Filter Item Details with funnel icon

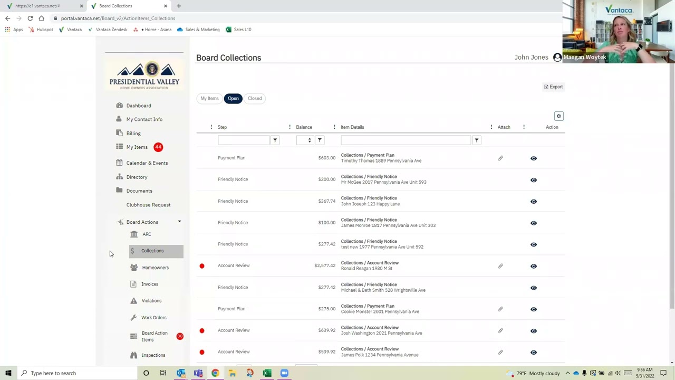[477, 140]
